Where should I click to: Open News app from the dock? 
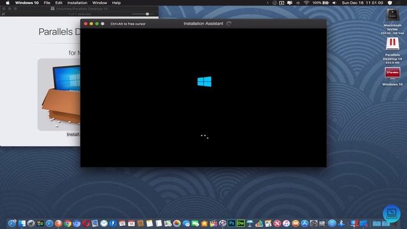coord(277,223)
